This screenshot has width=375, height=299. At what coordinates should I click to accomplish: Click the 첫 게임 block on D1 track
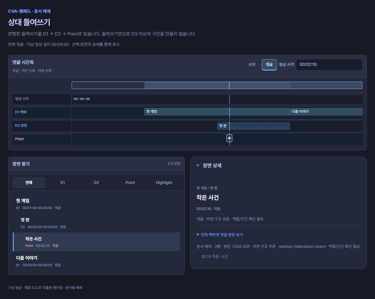(x=217, y=111)
